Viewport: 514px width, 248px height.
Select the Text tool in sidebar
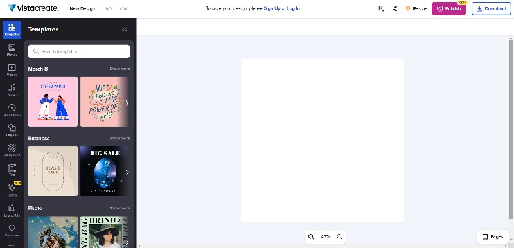coord(12,170)
